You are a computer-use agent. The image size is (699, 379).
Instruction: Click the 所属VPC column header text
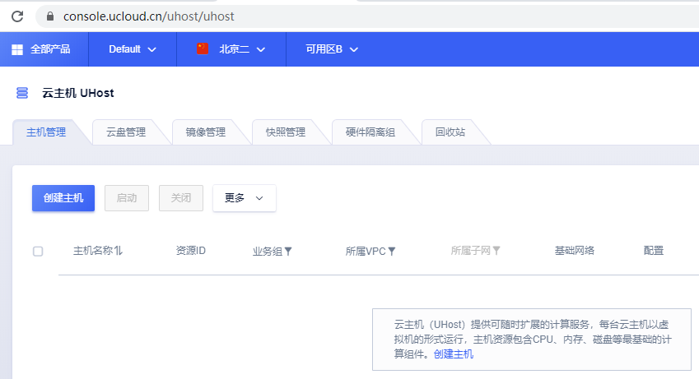tap(366, 252)
